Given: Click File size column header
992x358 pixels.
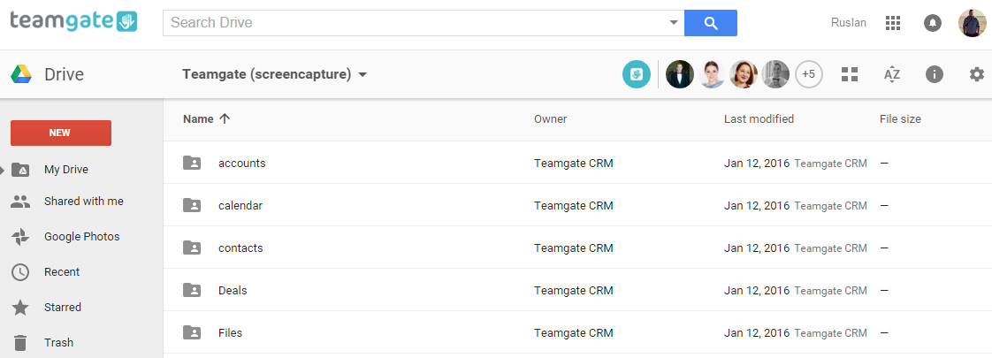Looking at the screenshot, I should click(x=900, y=119).
